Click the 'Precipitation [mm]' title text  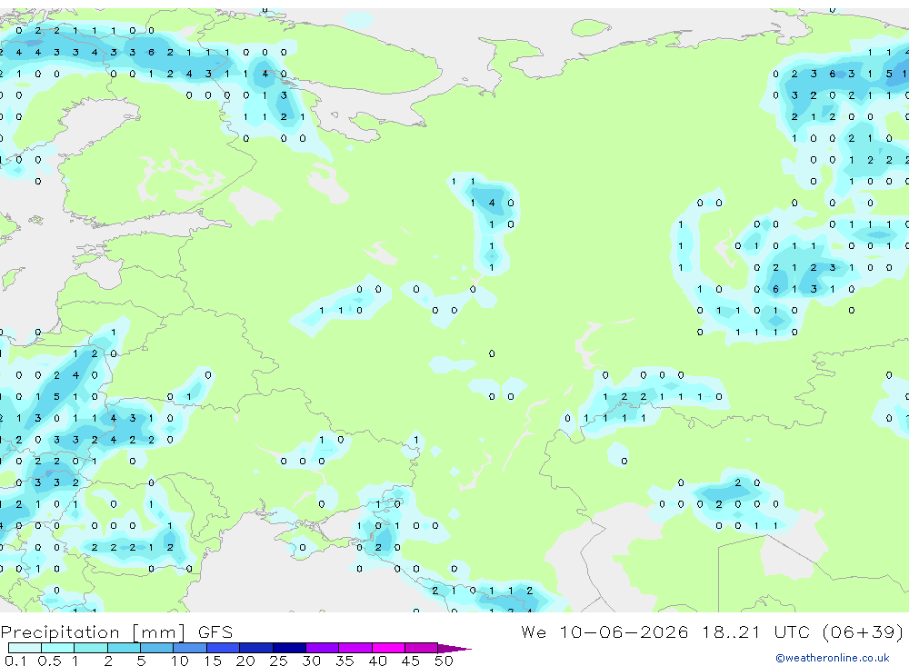coord(93,632)
